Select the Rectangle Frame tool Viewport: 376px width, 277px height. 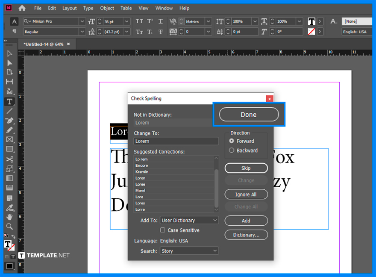click(x=9, y=139)
